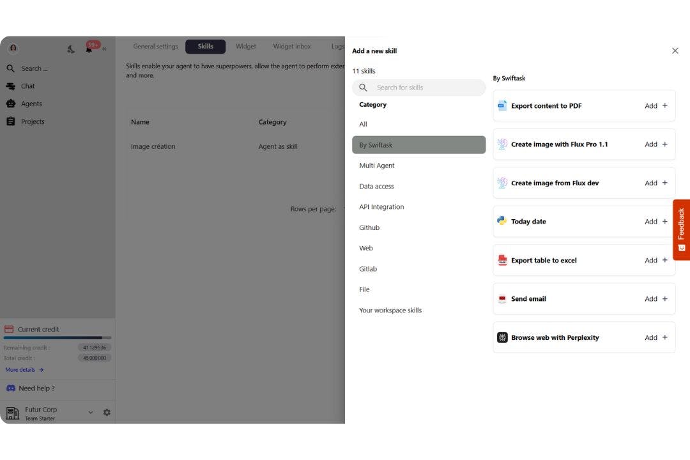Collapse the sidebar with the double-chevron icon
690x460 pixels.
coord(104,49)
